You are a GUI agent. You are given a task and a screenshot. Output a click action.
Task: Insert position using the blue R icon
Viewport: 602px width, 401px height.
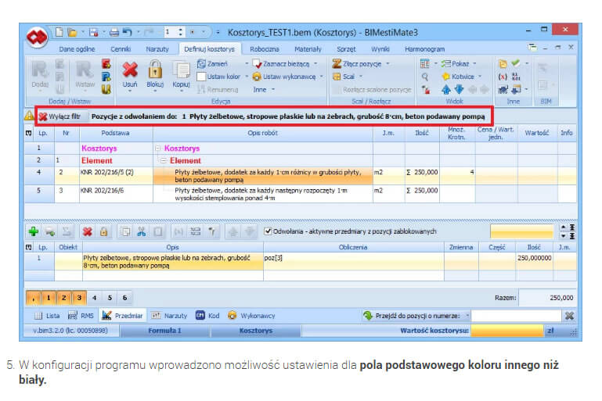pos(106,77)
